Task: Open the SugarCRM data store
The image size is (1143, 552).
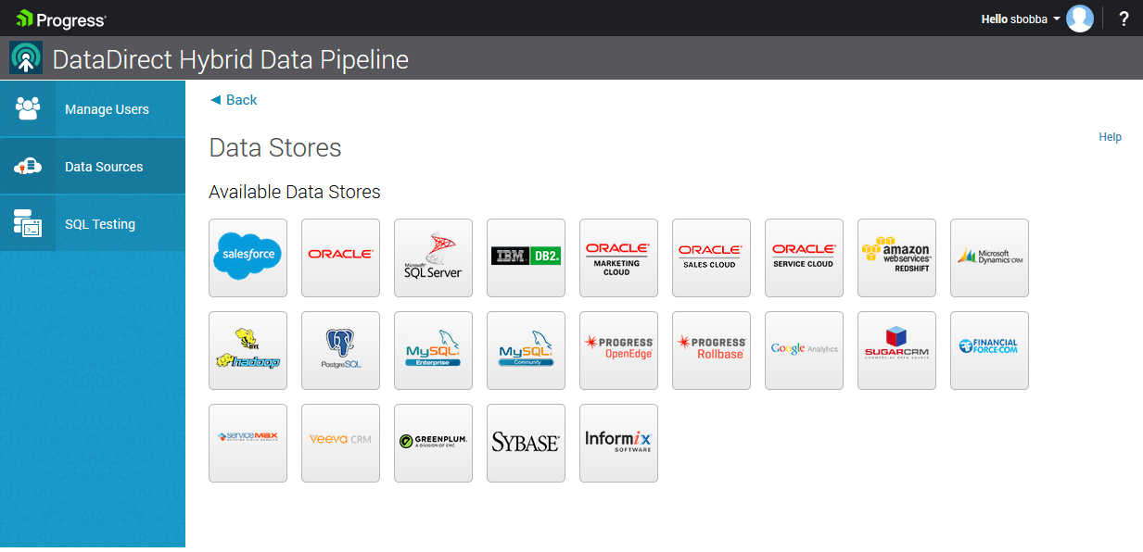Action: coord(896,350)
